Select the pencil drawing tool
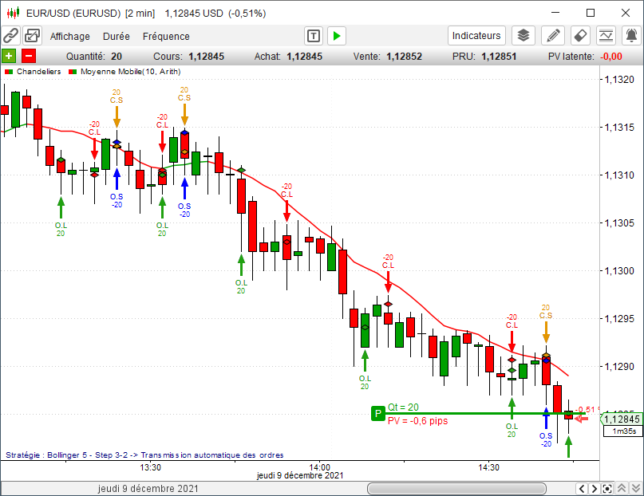The image size is (644, 496). [552, 36]
